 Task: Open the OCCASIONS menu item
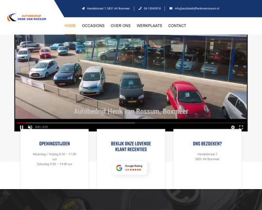(93, 26)
